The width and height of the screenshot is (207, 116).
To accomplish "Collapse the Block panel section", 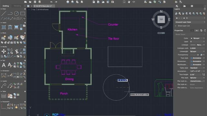I will pos(1,33).
